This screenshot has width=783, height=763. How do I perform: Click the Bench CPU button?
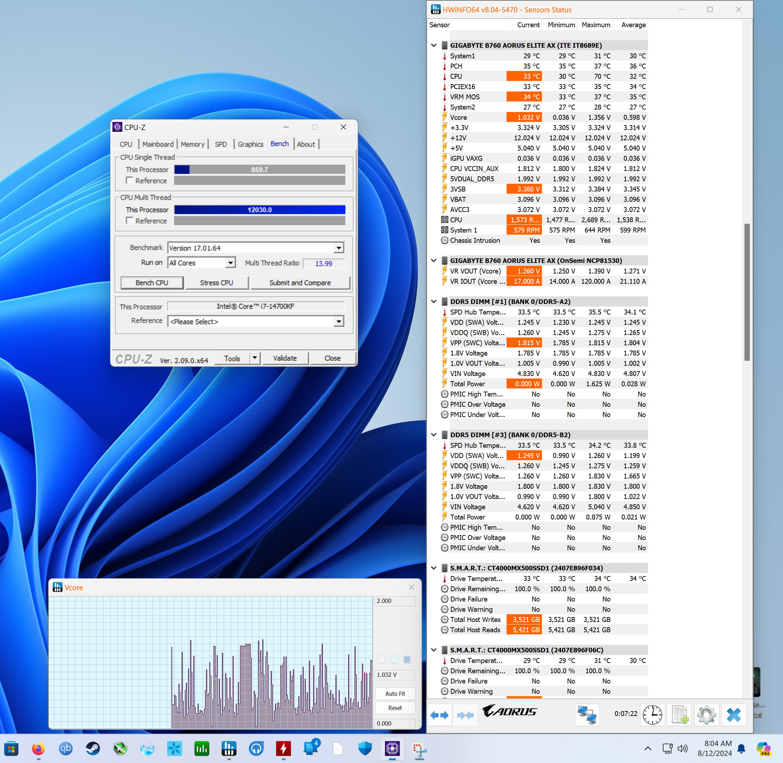[x=152, y=283]
